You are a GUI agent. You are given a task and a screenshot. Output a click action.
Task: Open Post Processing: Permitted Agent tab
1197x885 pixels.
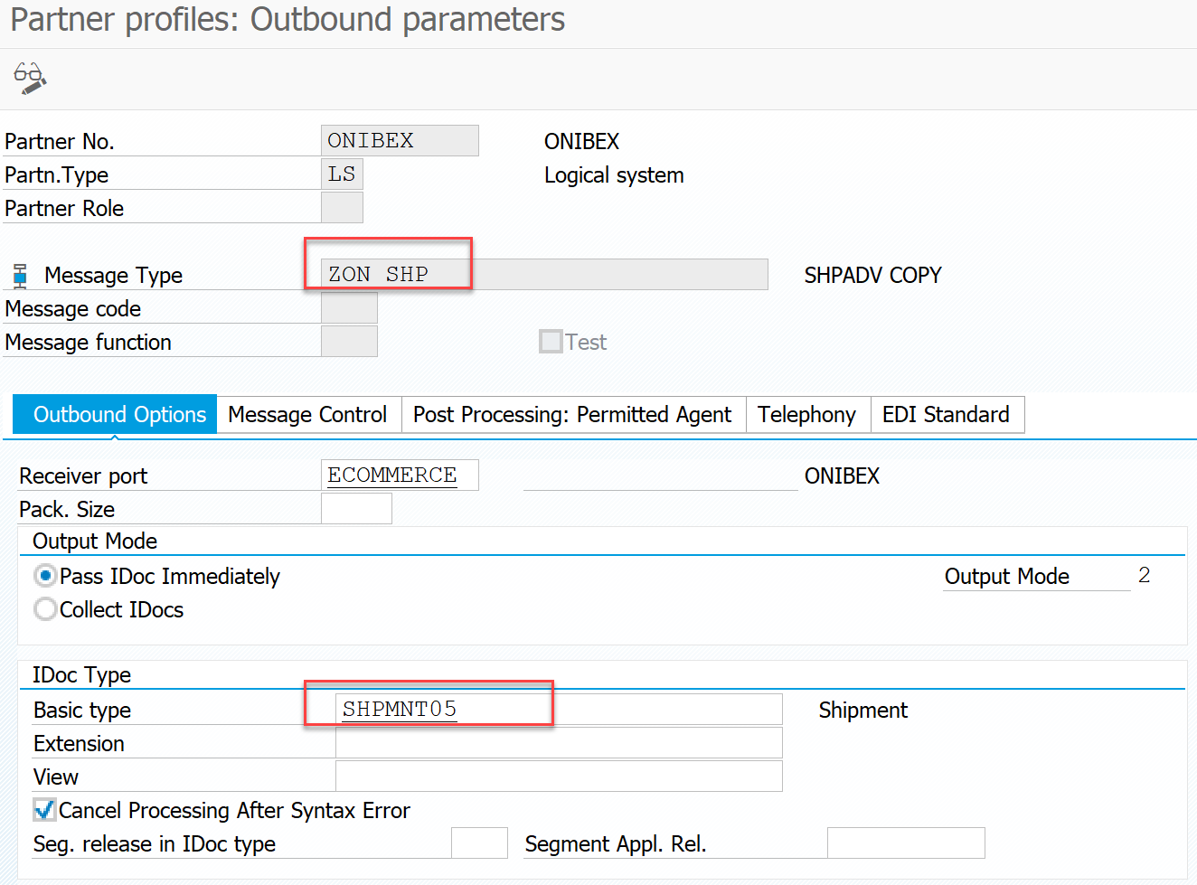tap(572, 415)
